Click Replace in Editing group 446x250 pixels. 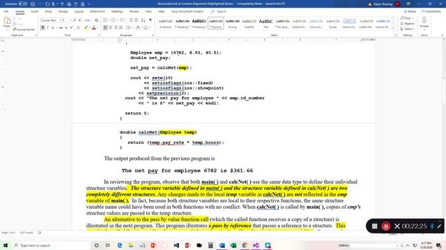(407, 24)
